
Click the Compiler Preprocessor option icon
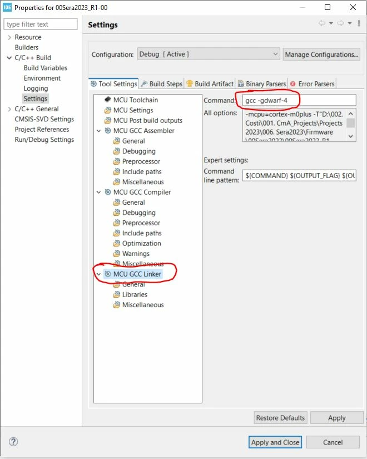[116, 223]
